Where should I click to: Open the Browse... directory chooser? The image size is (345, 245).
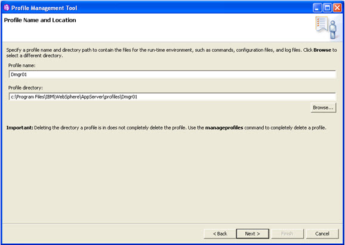tap(324, 108)
